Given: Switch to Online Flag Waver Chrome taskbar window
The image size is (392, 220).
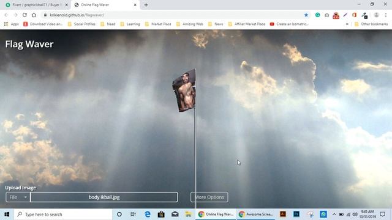Looking at the screenshot, I should [x=216, y=215].
